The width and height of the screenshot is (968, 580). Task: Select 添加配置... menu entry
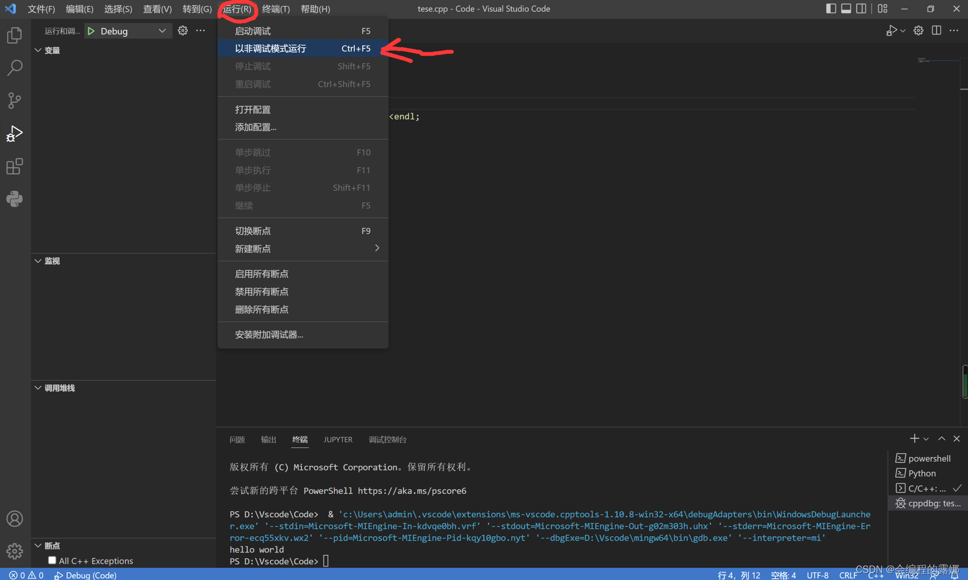click(x=303, y=127)
